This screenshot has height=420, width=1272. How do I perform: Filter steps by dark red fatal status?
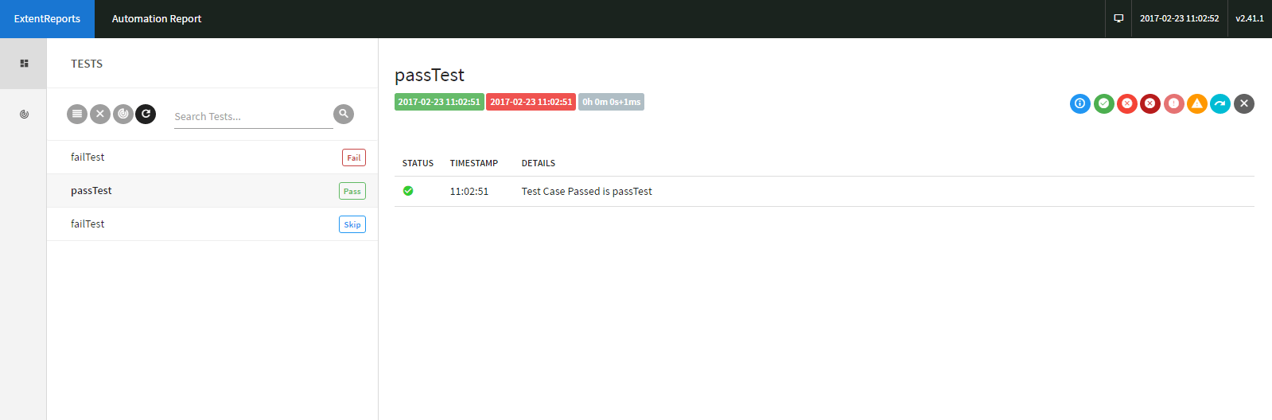click(x=1150, y=103)
